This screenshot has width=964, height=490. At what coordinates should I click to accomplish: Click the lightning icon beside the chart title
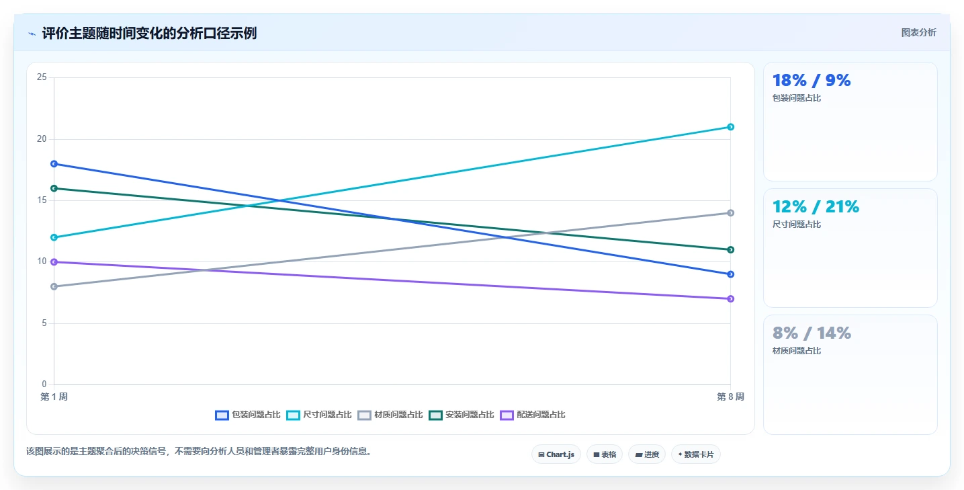(x=32, y=34)
